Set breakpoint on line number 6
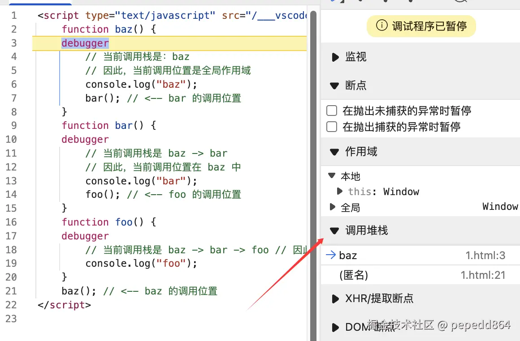 [x=13, y=85]
